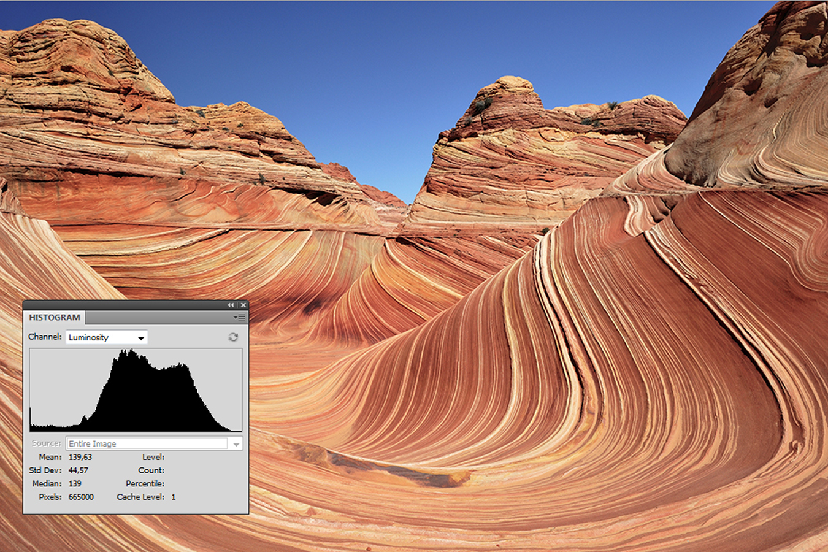Click the Count label in statistics
This screenshot has width=828, height=552.
[151, 470]
